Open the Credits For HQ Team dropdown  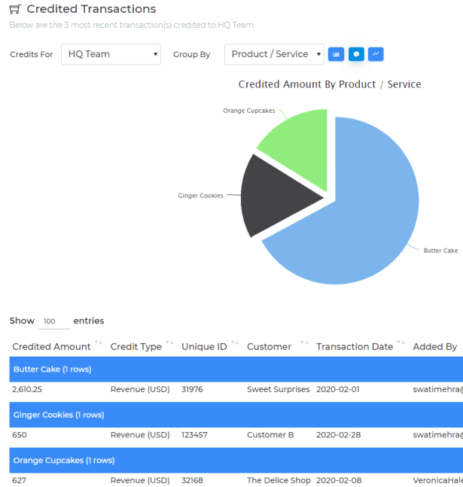coord(111,54)
